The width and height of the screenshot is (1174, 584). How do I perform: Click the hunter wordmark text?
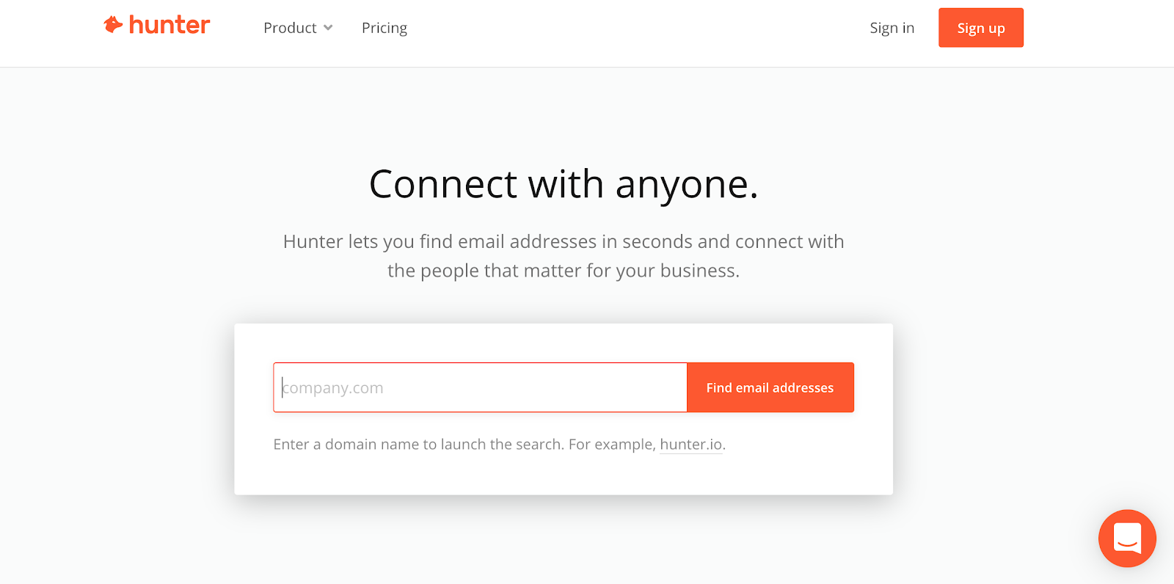tap(169, 25)
